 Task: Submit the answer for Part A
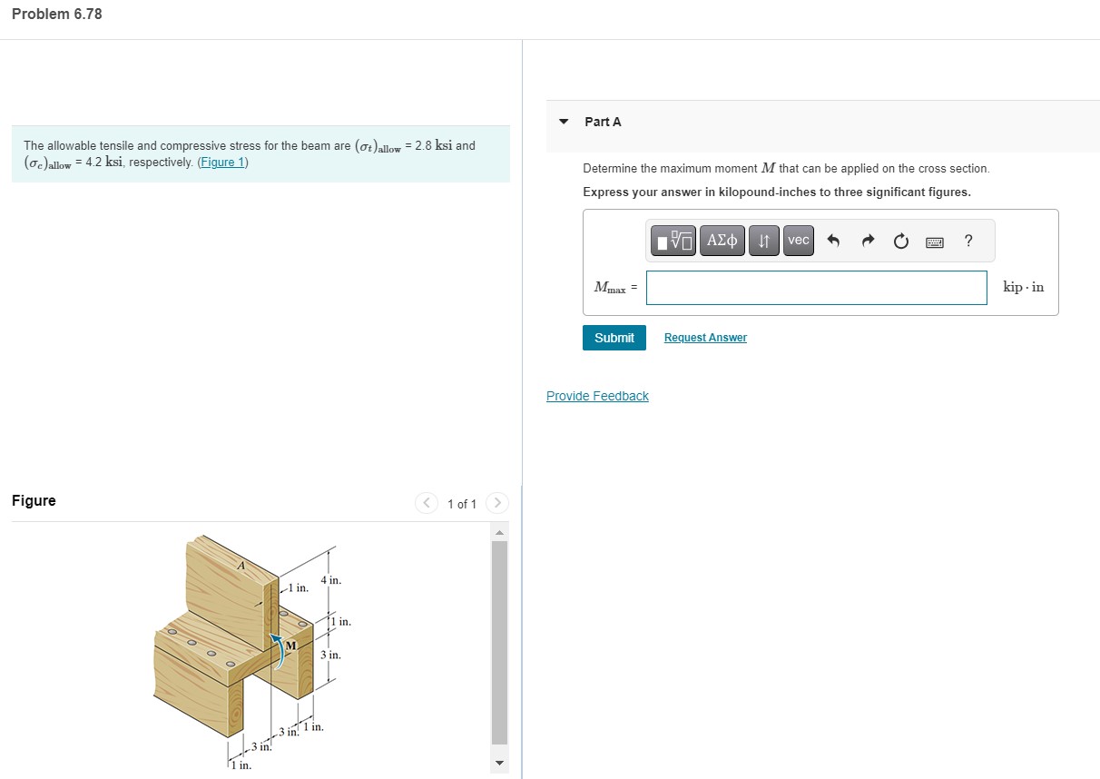click(614, 337)
